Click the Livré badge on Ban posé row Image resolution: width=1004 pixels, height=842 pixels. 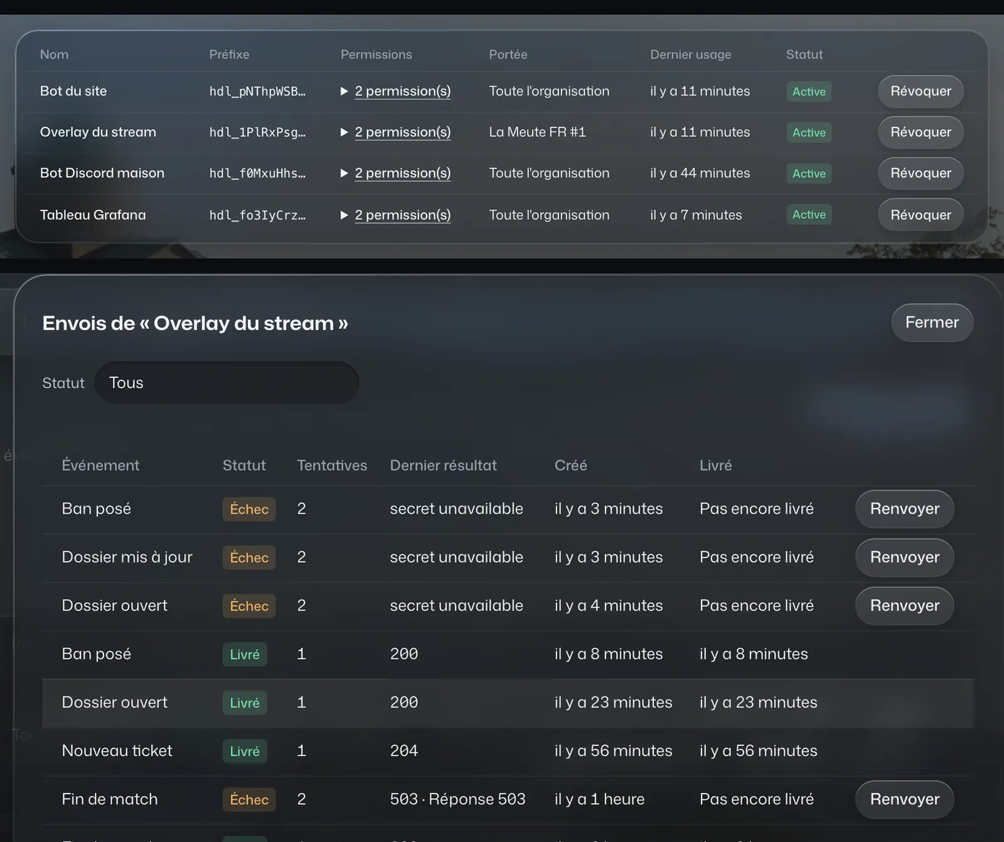[x=245, y=654]
